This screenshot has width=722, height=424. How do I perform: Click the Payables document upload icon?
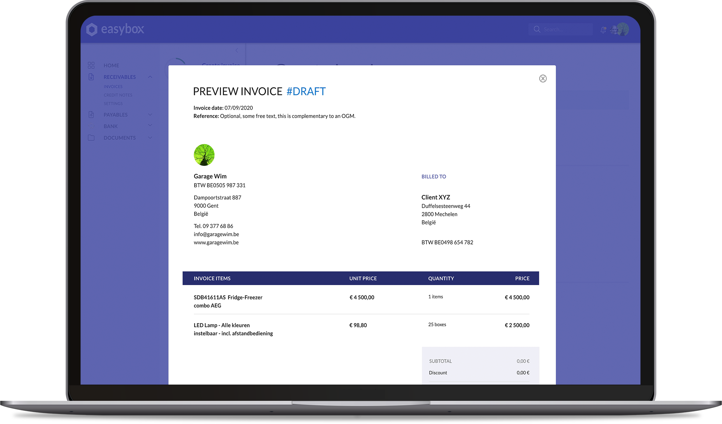coord(91,114)
